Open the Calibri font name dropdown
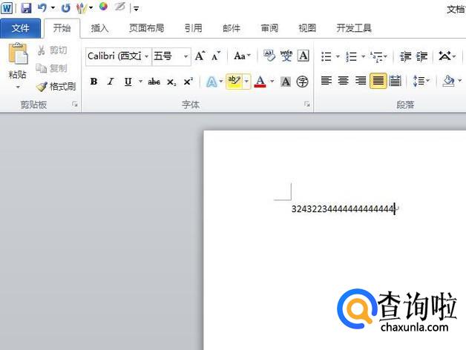The height and width of the screenshot is (350, 466). tap(146, 56)
